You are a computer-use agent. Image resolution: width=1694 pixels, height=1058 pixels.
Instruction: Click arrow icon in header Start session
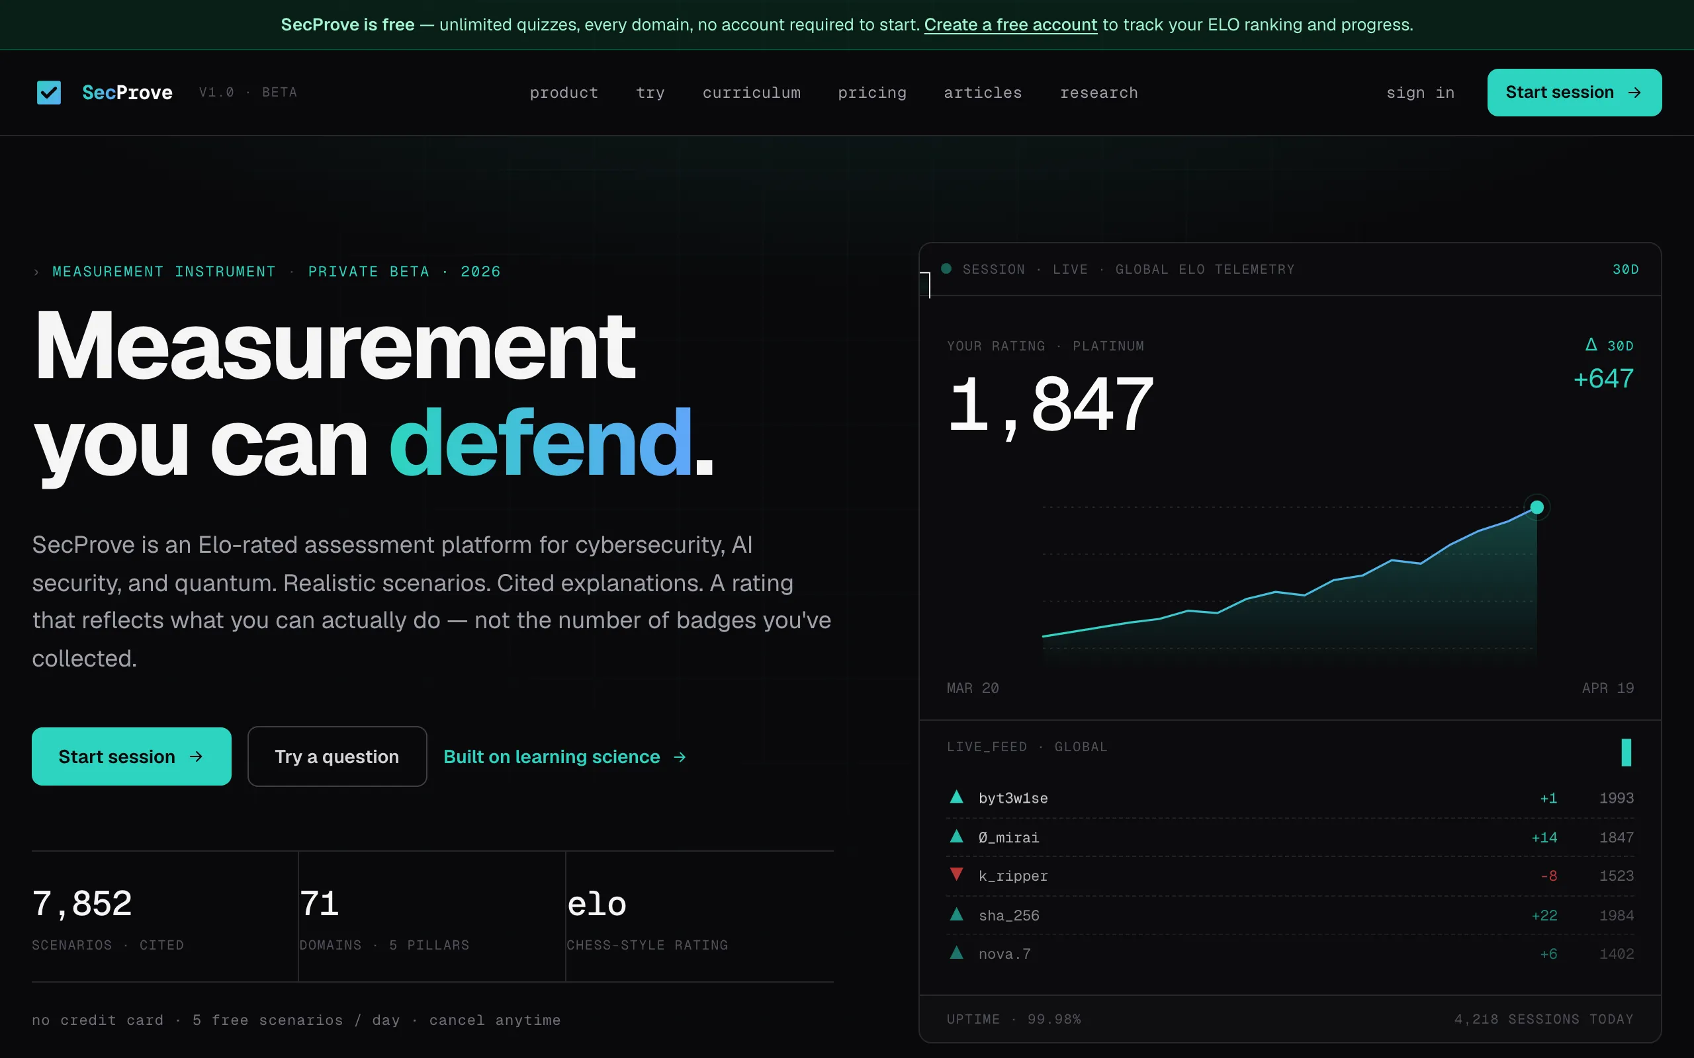click(x=1635, y=93)
